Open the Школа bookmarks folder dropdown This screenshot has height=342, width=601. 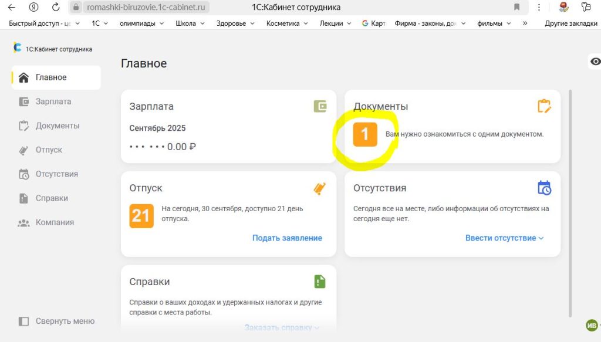point(190,23)
